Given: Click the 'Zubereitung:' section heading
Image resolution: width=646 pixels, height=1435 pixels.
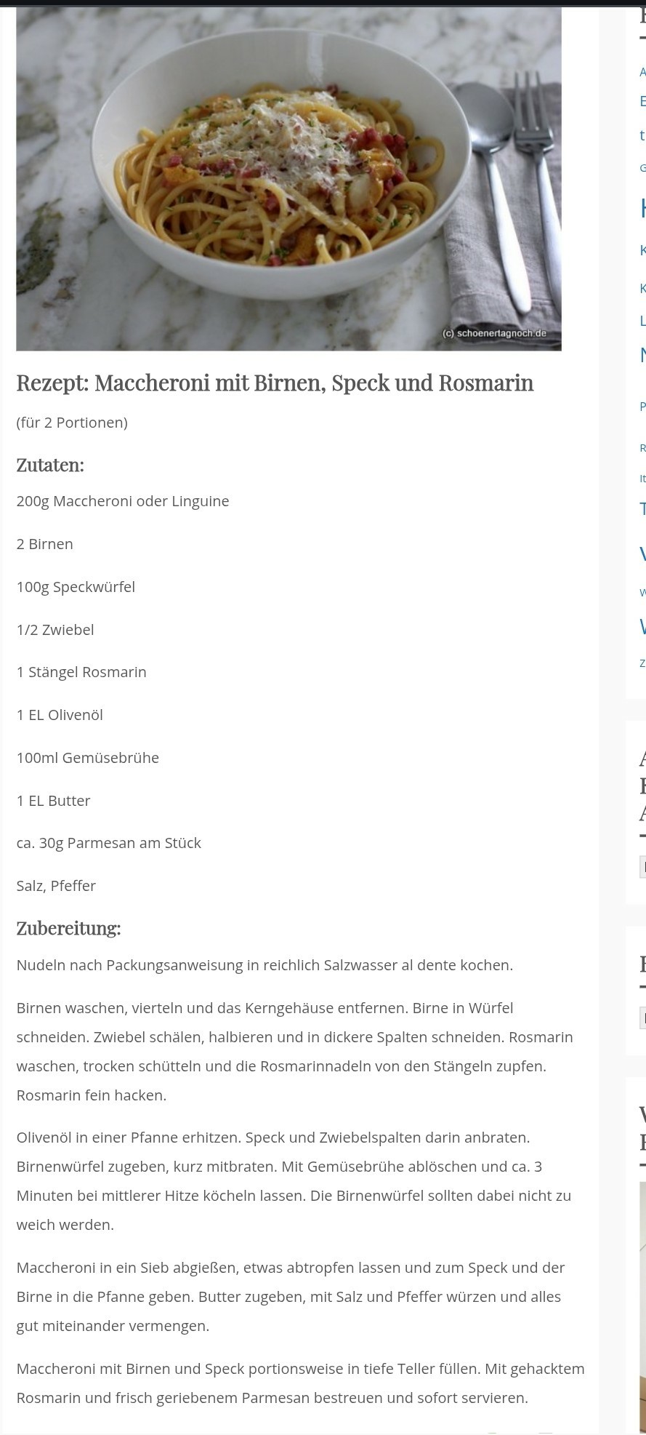Looking at the screenshot, I should [68, 928].
